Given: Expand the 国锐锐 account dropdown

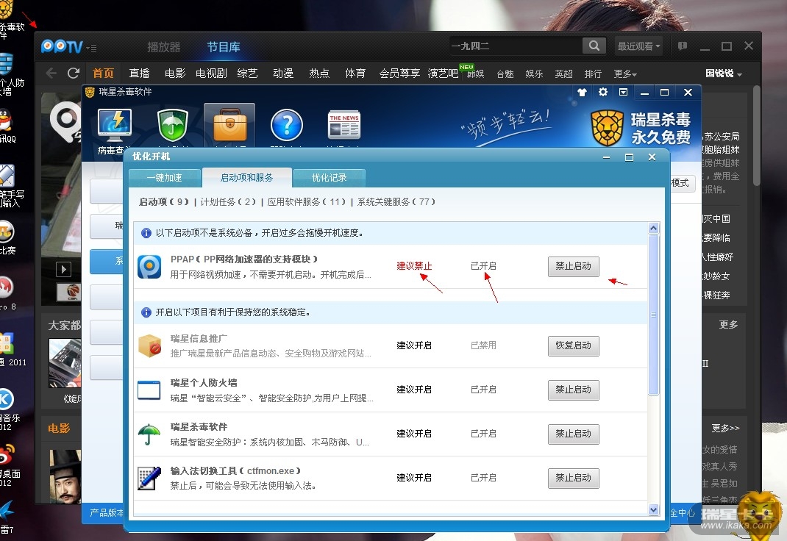Looking at the screenshot, I should (x=723, y=74).
